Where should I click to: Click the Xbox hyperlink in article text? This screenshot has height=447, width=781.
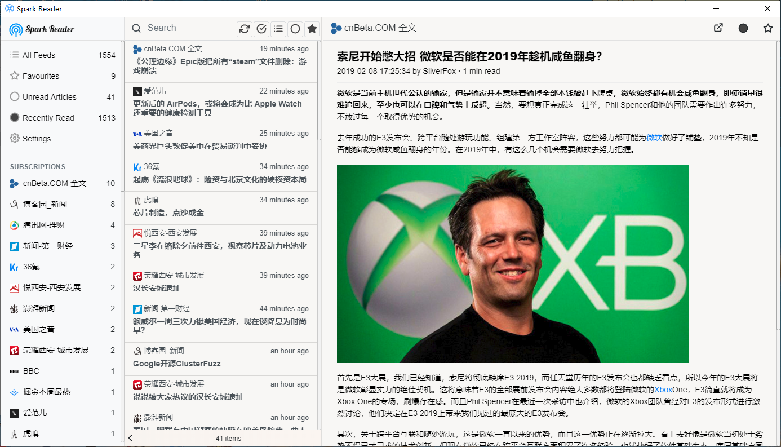click(x=663, y=390)
